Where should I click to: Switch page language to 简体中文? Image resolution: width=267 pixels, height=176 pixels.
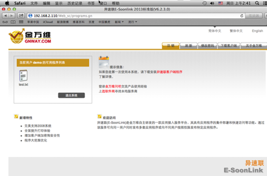[x=215, y=31]
